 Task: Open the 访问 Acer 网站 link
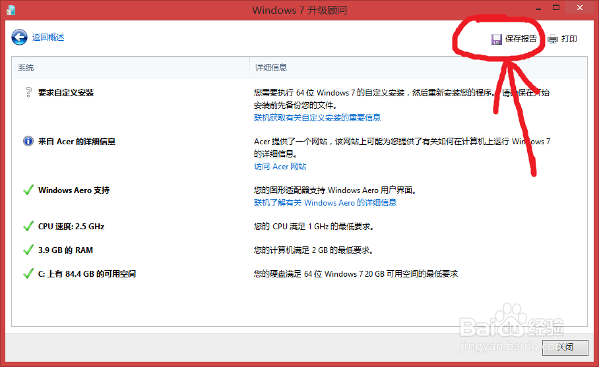[280, 166]
